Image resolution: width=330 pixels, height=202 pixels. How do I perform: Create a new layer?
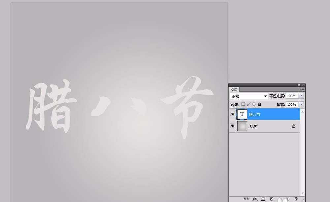click(x=288, y=199)
